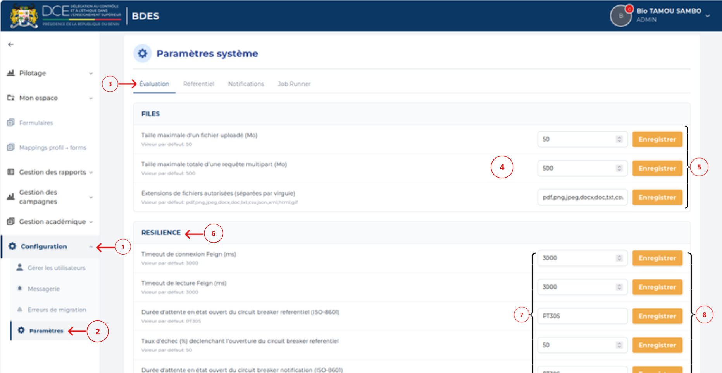Click the stepper on referentiel failure rate
Image resolution: width=722 pixels, height=373 pixels.
tap(619, 345)
